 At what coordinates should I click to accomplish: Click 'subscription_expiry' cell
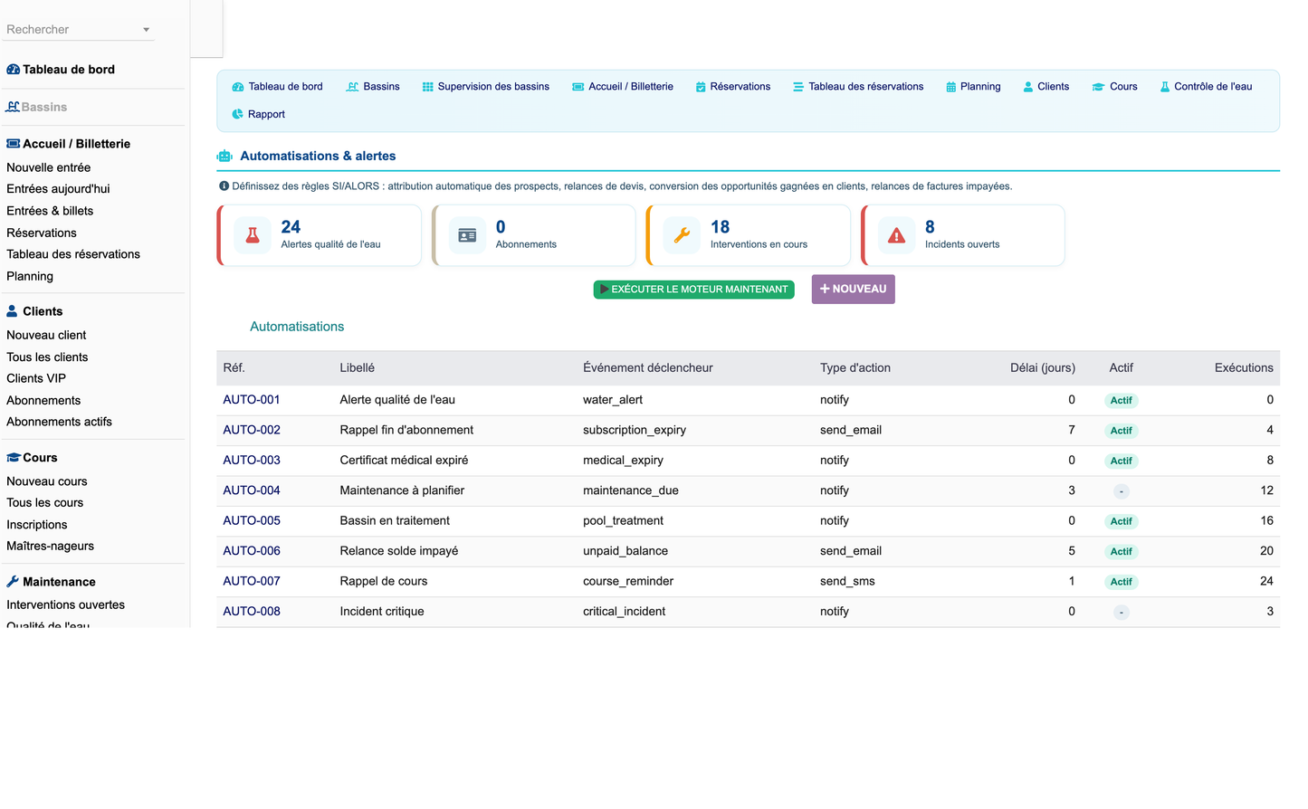coord(635,431)
